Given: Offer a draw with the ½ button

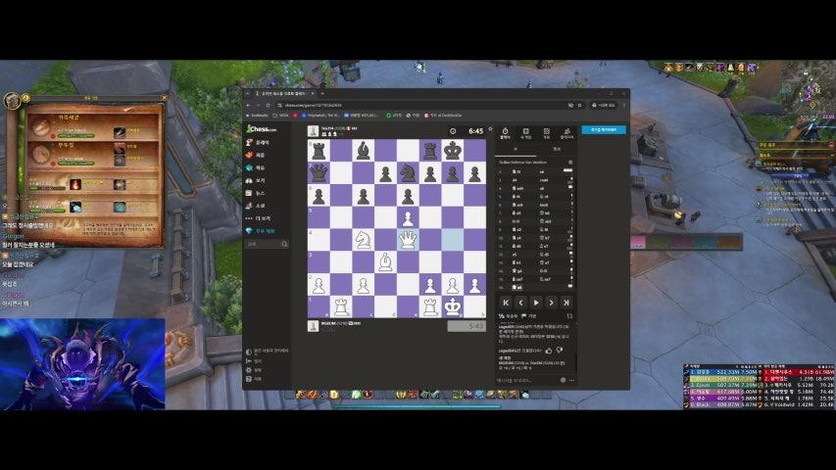Looking at the screenshot, I should click(508, 316).
